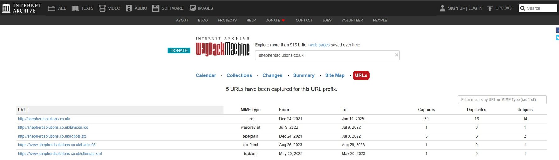Sort by the To column header

[x=344, y=110]
